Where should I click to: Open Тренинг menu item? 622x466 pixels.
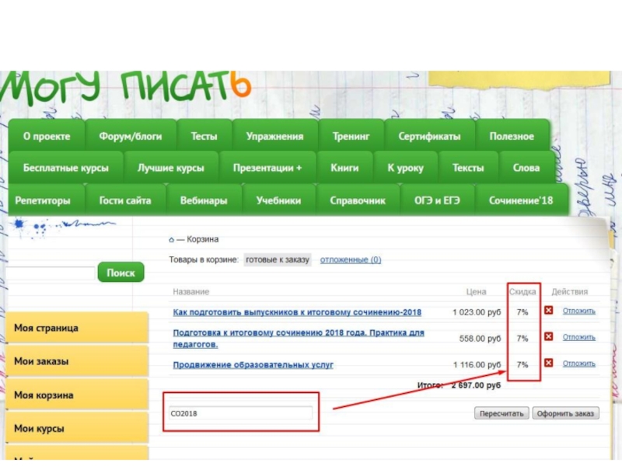pyautogui.click(x=351, y=137)
